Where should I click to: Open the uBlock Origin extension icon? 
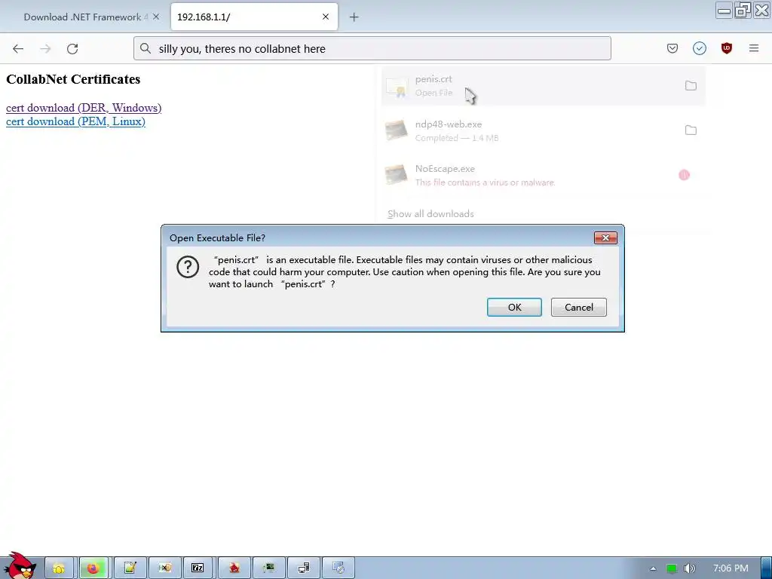[x=726, y=48]
